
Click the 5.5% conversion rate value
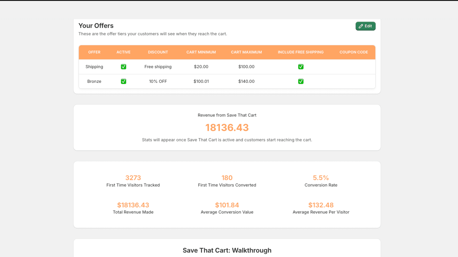click(x=321, y=178)
